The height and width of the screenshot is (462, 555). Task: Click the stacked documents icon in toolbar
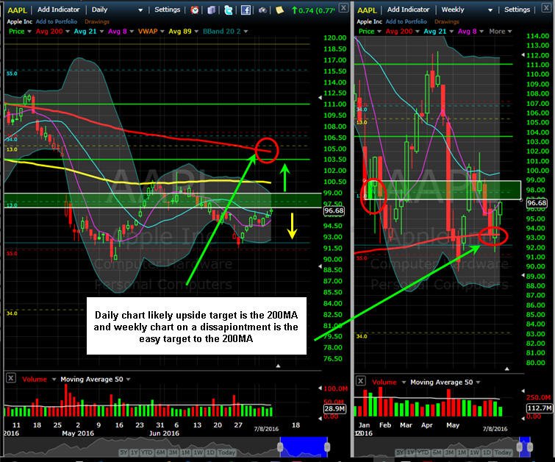[211, 10]
